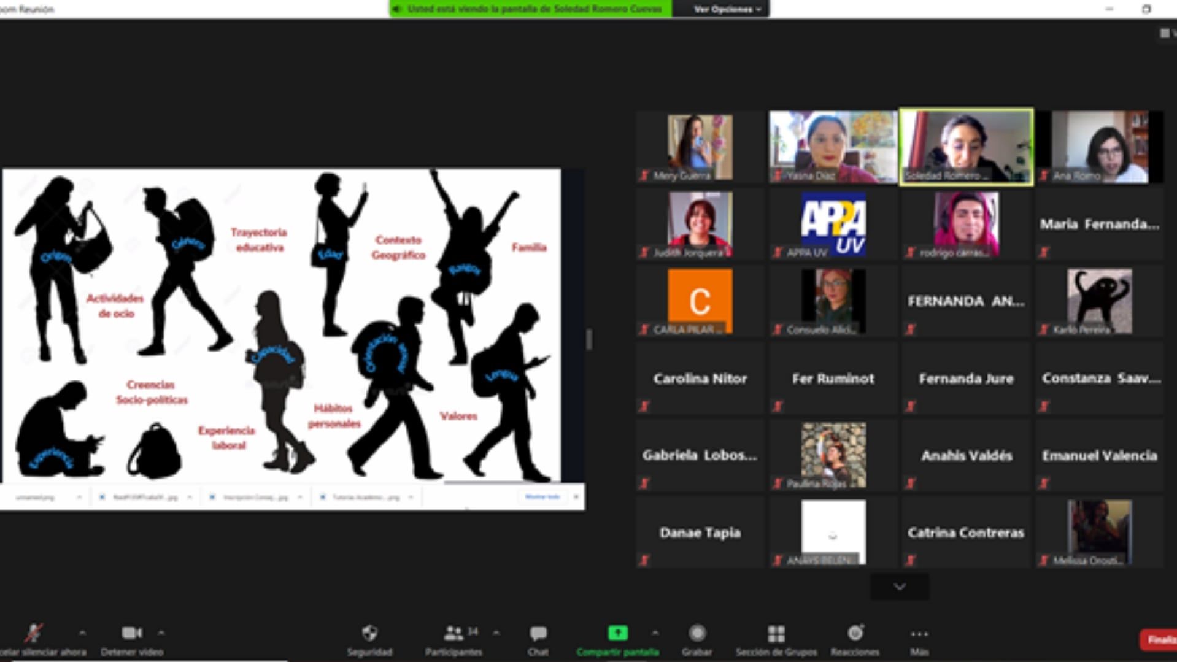Open the Reacciones menu

point(855,633)
